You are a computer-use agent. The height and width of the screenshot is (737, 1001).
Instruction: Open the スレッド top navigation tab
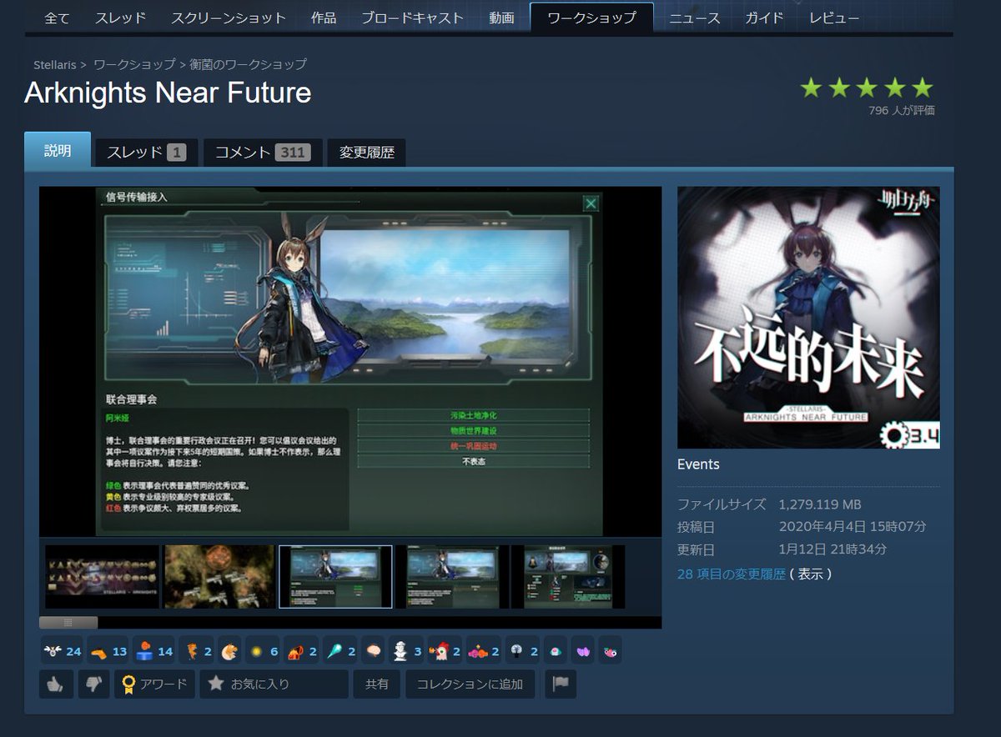120,18
